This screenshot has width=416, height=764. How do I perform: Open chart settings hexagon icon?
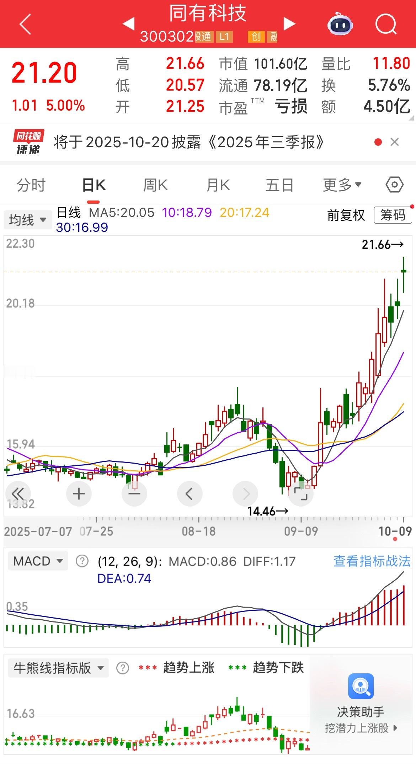click(x=394, y=185)
